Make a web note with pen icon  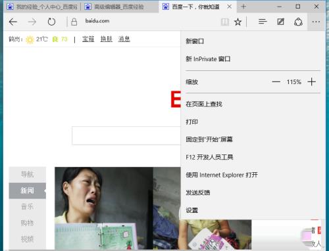point(281,22)
